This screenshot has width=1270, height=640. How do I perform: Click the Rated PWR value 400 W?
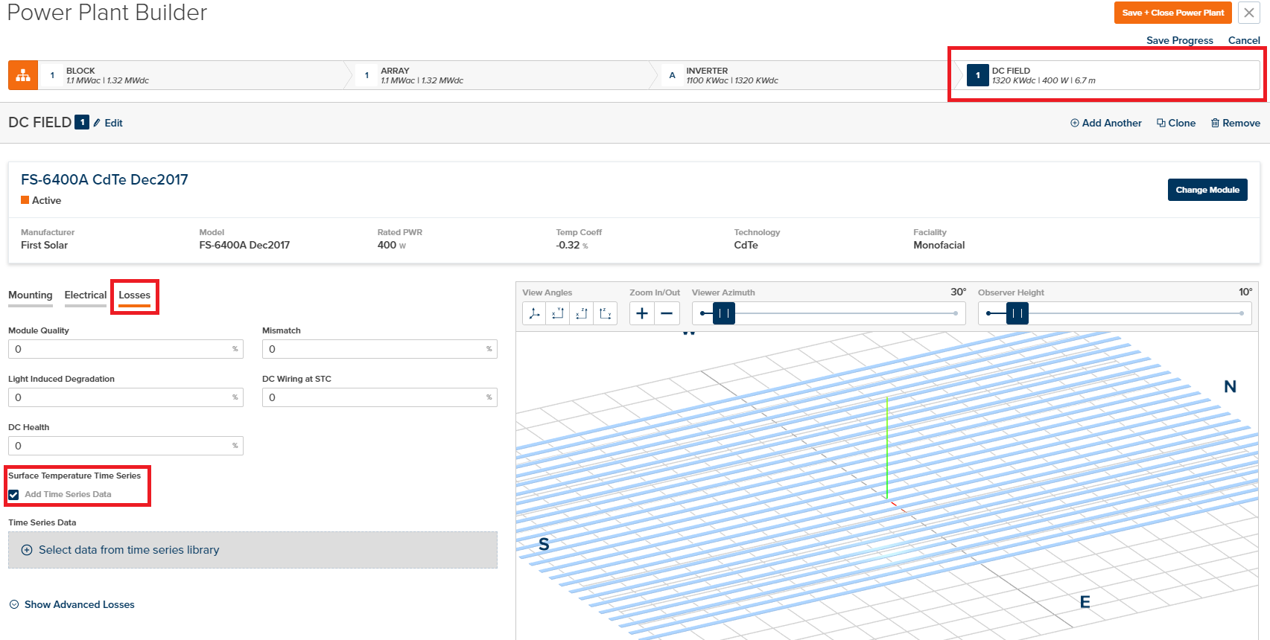(x=392, y=245)
